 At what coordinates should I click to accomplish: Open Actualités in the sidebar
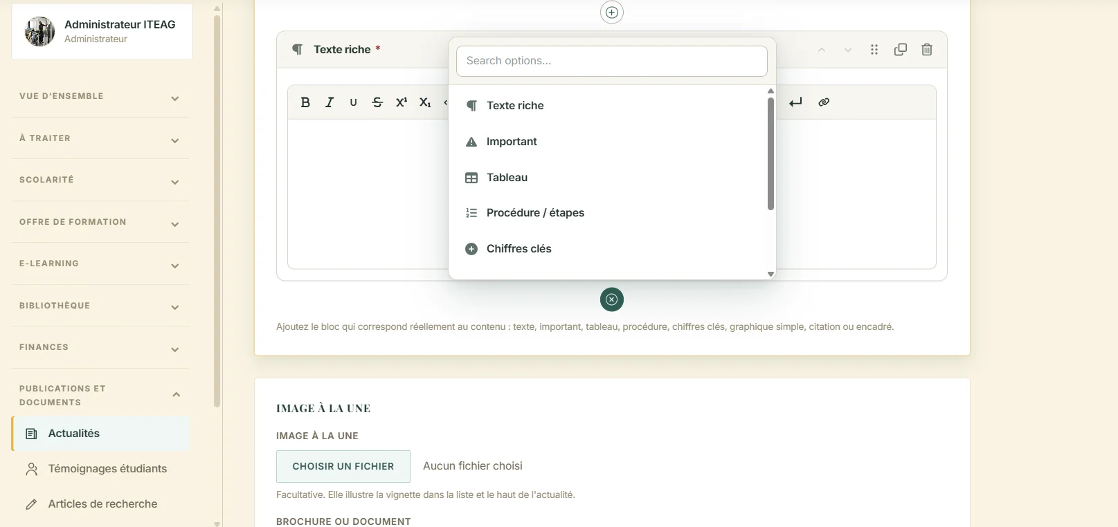pyautogui.click(x=100, y=434)
